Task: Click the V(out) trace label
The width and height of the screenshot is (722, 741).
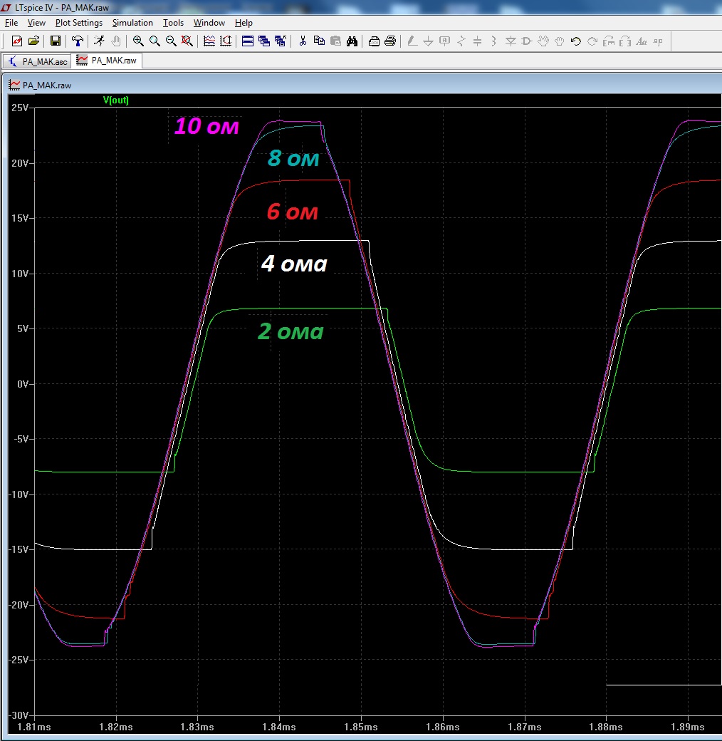Action: pos(116,100)
